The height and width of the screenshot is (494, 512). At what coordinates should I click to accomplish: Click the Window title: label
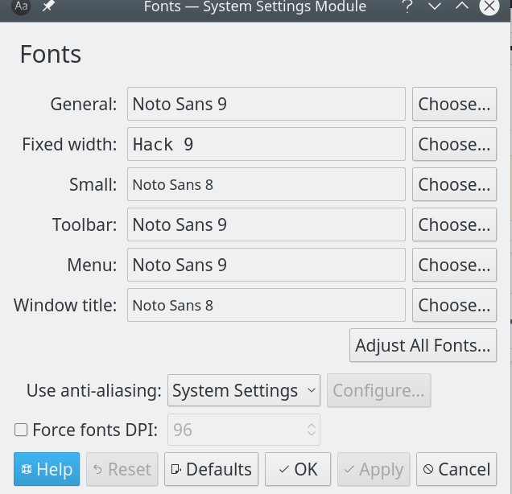65,306
